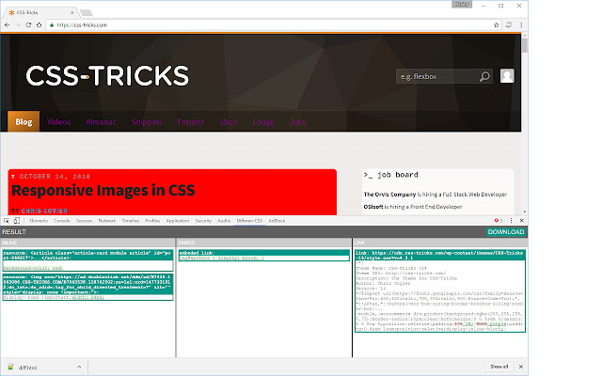Open the OSIsoft Front End Developer listing
This screenshot has width=602, height=376.
pos(413,207)
